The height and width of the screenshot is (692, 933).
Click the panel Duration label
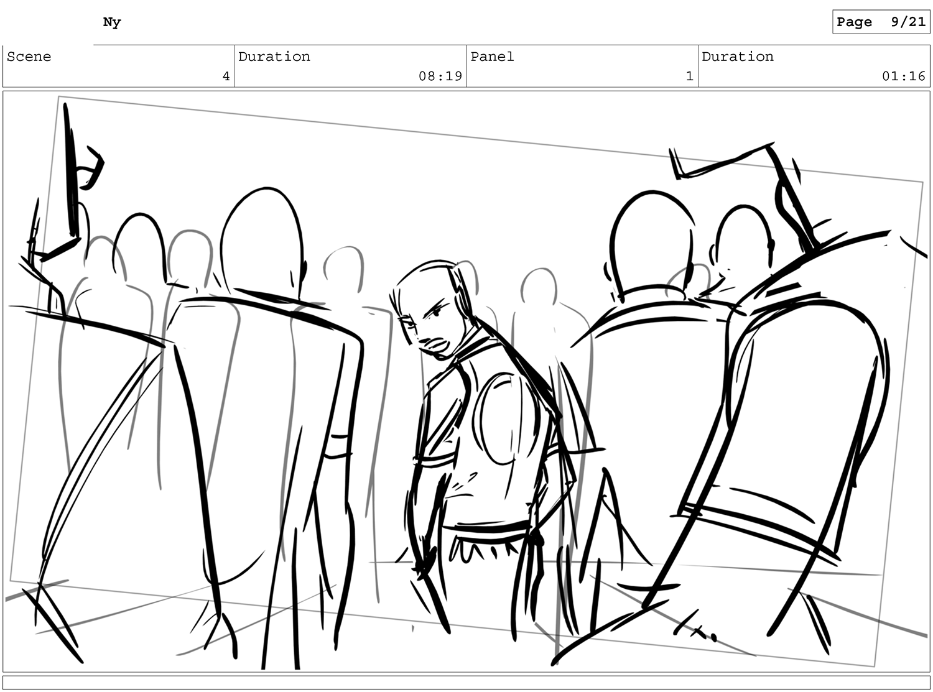tap(738, 57)
